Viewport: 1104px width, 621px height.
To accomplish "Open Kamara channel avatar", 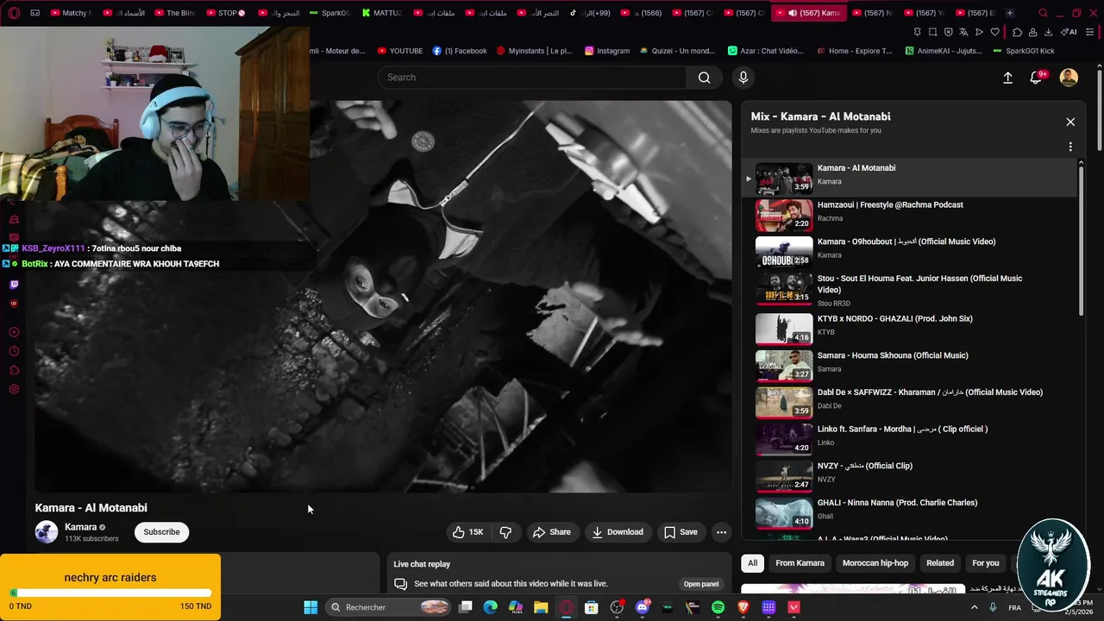I will pos(47,532).
